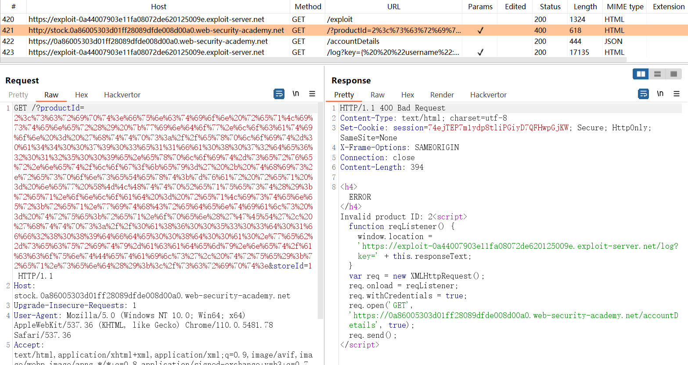Toggle word wrap icon in Request panel
The width and height of the screenshot is (688, 365).
coord(279,94)
